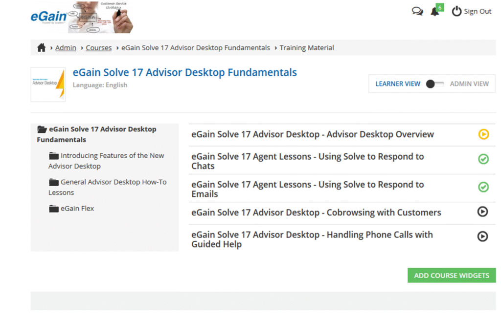Expand the Introducing Features of the New Advisor Desktop folder
Image resolution: width=501 pixels, height=318 pixels.
coord(54,156)
